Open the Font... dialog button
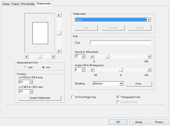Screen dimensions: 170x126 139,84
